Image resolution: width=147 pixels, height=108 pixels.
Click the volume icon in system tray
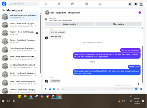point(131,101)
